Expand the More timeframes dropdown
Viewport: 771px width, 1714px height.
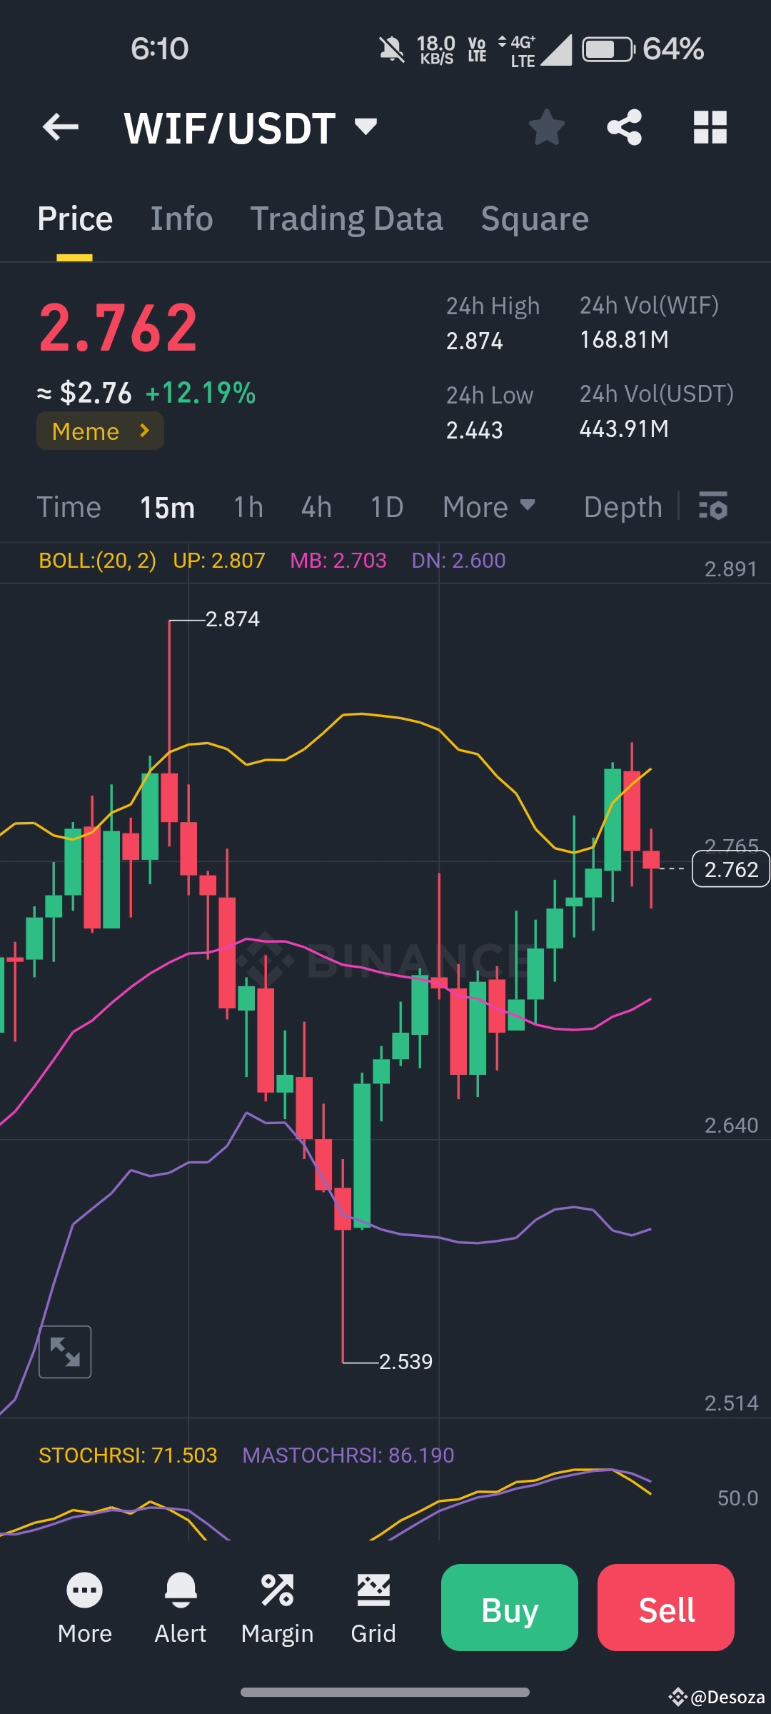[x=490, y=506]
